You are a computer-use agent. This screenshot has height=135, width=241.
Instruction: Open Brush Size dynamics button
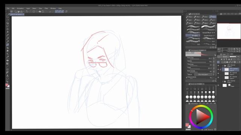[214, 58]
